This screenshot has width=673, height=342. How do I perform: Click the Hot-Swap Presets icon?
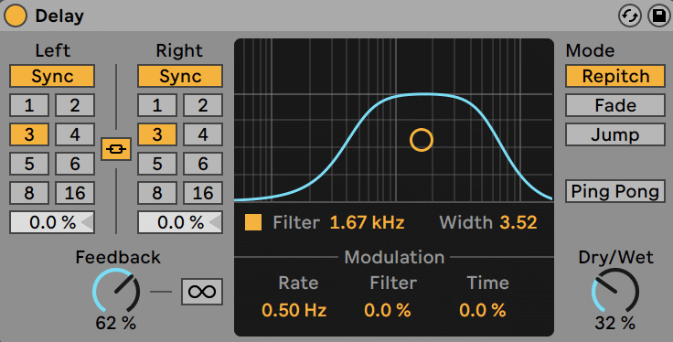[630, 16]
